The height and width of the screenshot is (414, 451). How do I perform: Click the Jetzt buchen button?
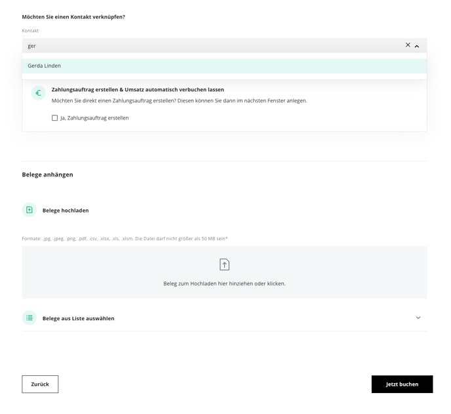tap(402, 384)
